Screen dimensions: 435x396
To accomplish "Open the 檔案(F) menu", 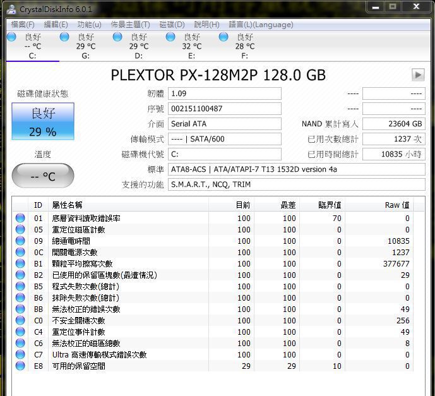I will coord(23,25).
